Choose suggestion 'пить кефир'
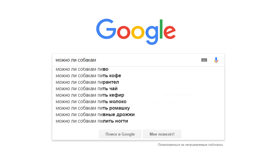 point(90,95)
